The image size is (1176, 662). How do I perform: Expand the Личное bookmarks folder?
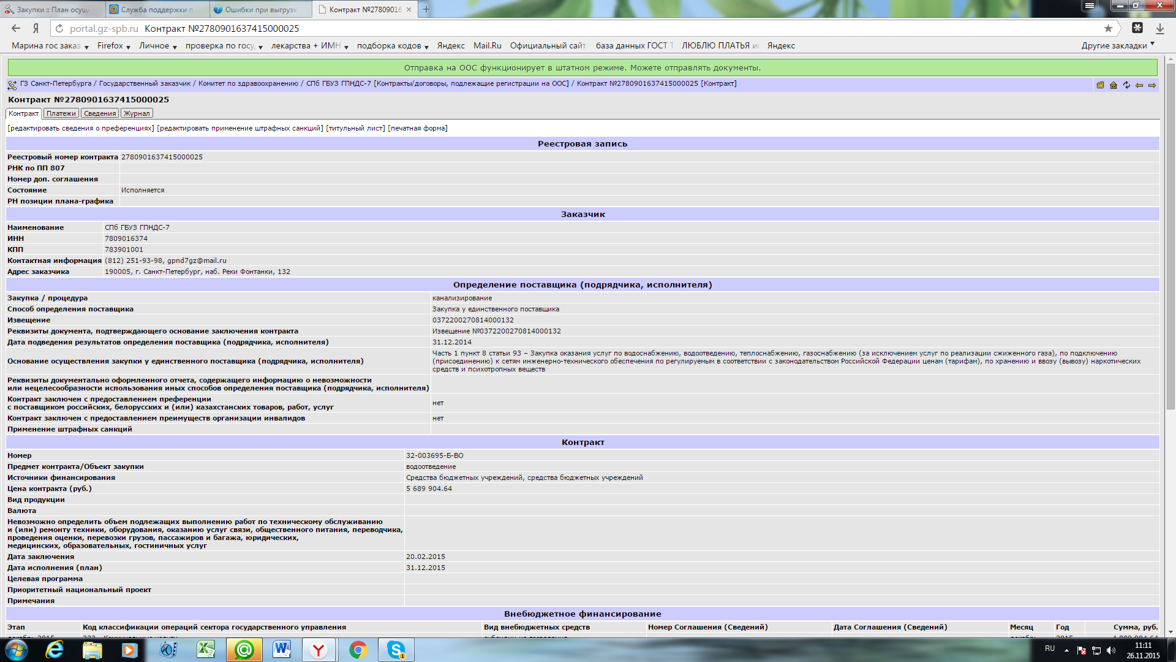157,46
